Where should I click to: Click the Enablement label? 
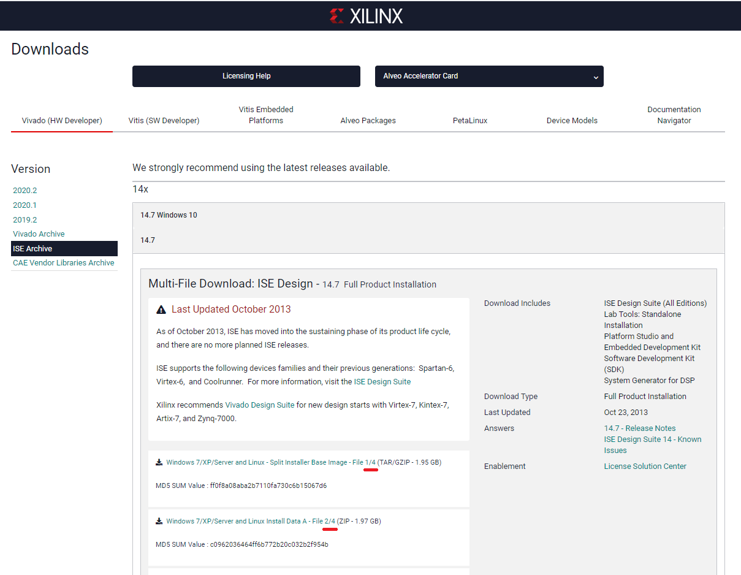pos(505,466)
